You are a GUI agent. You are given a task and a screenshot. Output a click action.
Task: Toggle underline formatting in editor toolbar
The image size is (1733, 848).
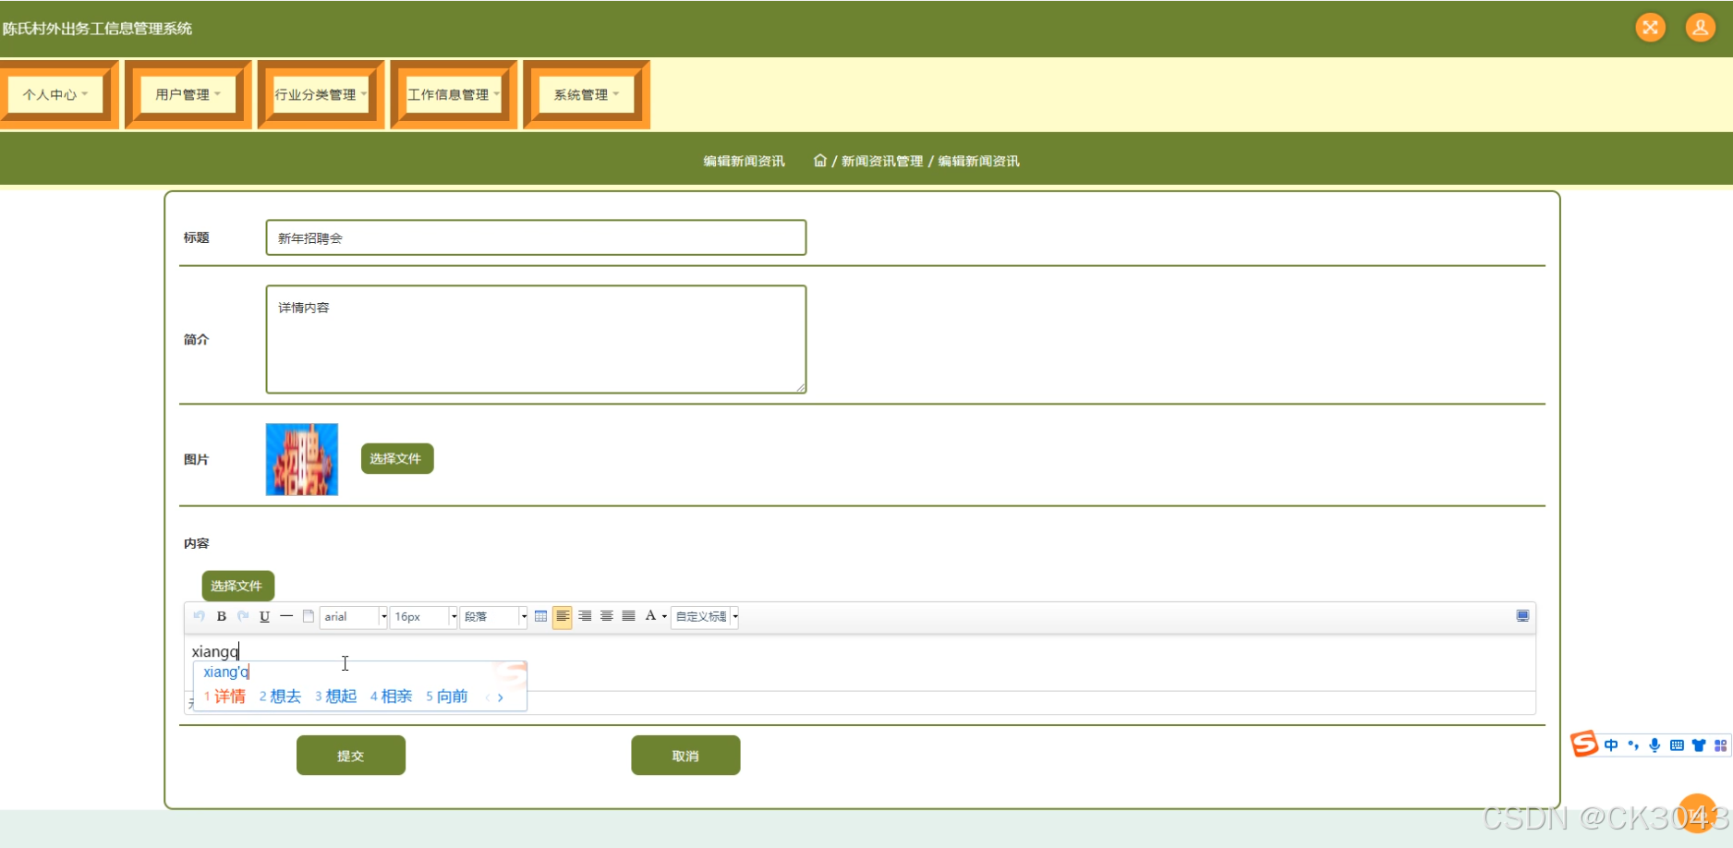pos(264,616)
